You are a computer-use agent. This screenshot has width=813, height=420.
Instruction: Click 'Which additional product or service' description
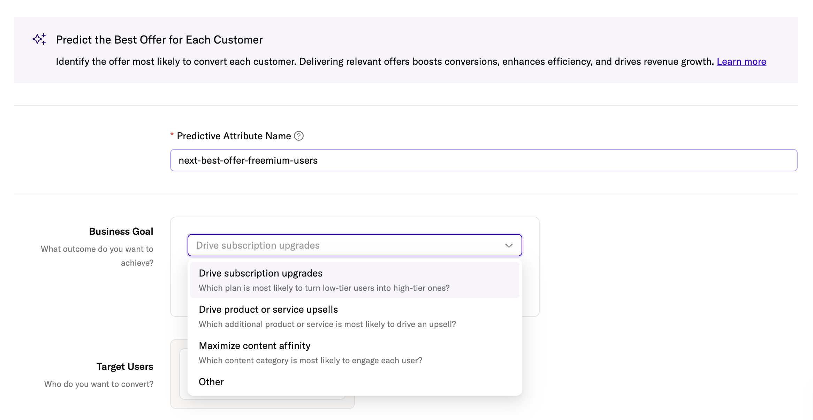pos(327,324)
